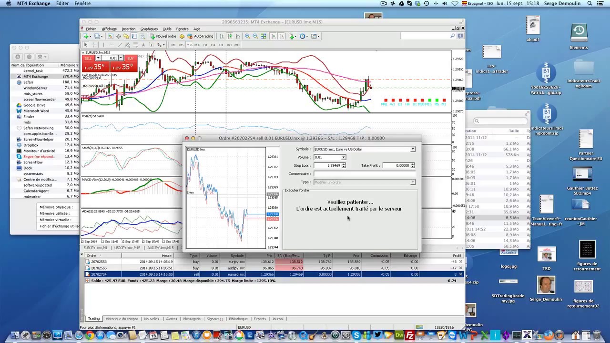Switch chart to MN timeframe
Image resolution: width=610 pixels, height=343 pixels.
click(x=237, y=45)
